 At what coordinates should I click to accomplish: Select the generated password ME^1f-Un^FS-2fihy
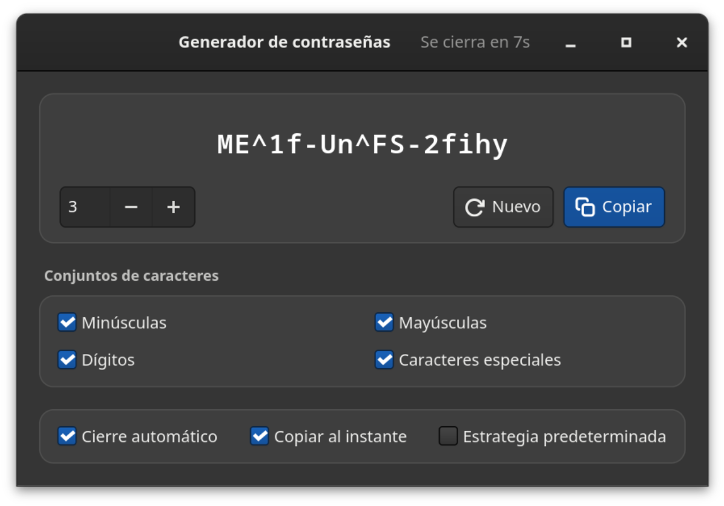363,145
